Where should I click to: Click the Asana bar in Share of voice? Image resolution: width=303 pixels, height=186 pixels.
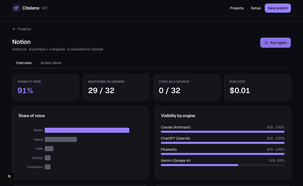click(x=61, y=139)
